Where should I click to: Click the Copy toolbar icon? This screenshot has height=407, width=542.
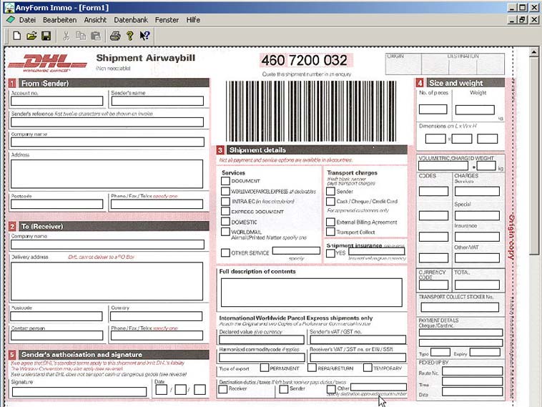tap(81, 36)
